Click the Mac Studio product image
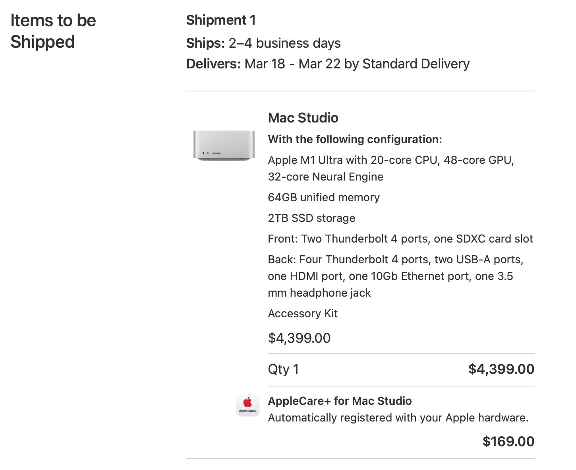The height and width of the screenshot is (470, 576). click(x=224, y=146)
